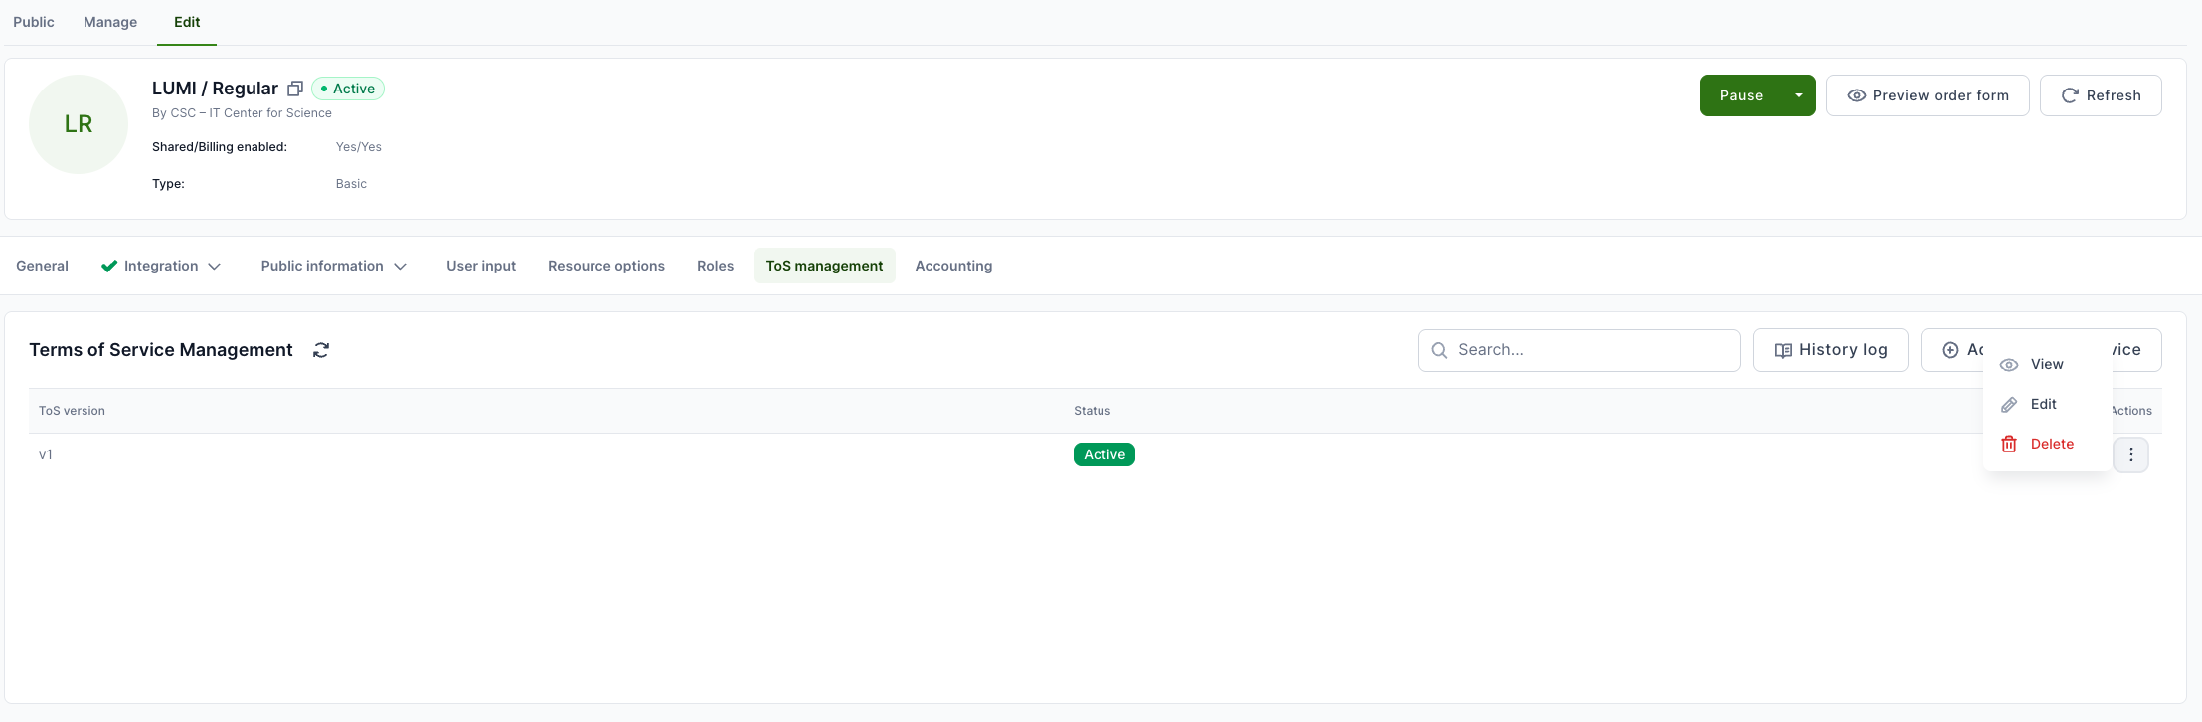The image size is (2202, 722).
Task: Expand the Integration tab chevron
Action: [214, 266]
